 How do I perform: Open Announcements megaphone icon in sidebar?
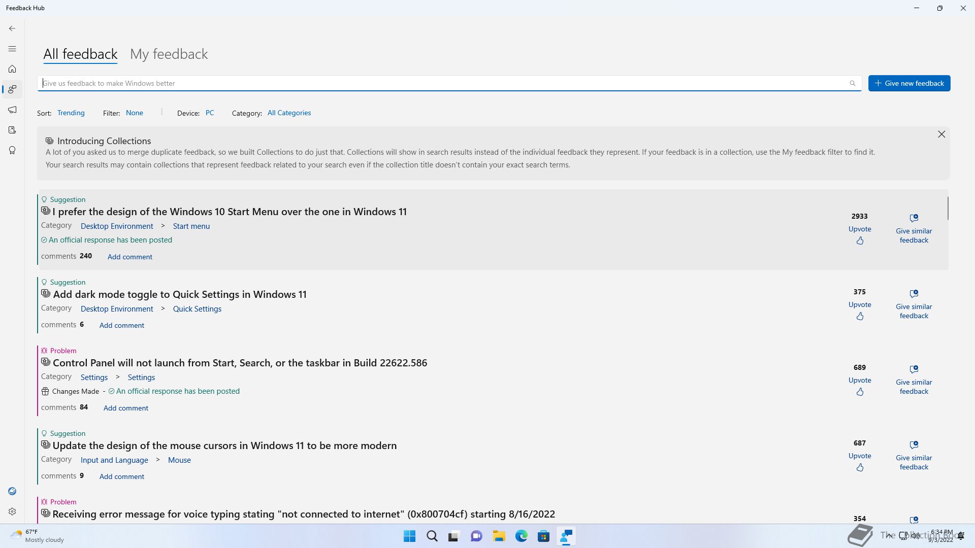tap(12, 110)
